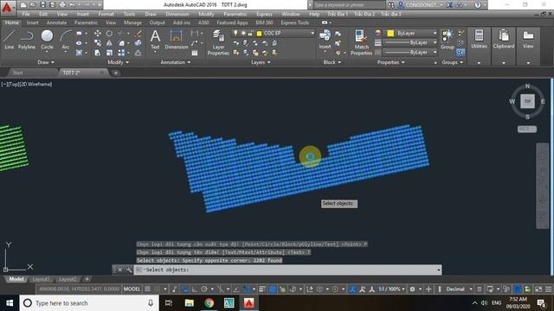Image resolution: width=554 pixels, height=311 pixels.
Task: Click the Rotate tool in Modify panel
Action: (x=109, y=34)
